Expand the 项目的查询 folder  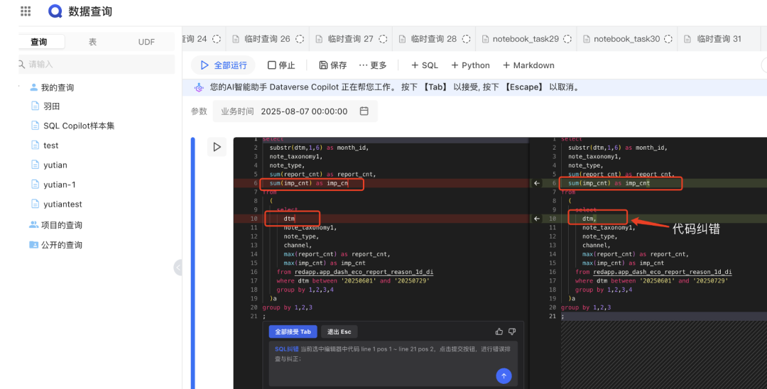55,225
